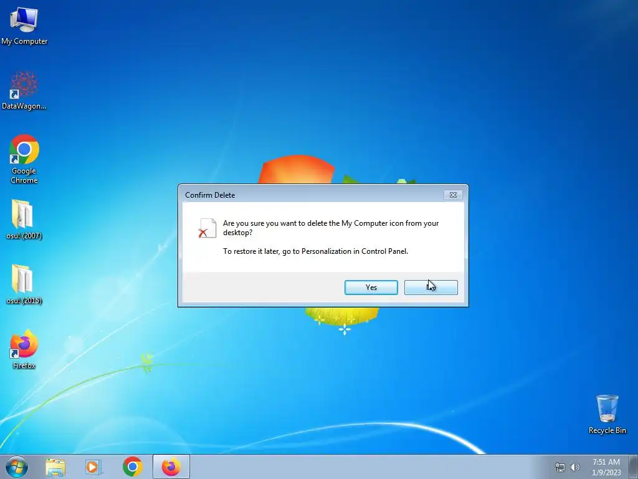Open the Windows Start menu orb

(x=17, y=467)
